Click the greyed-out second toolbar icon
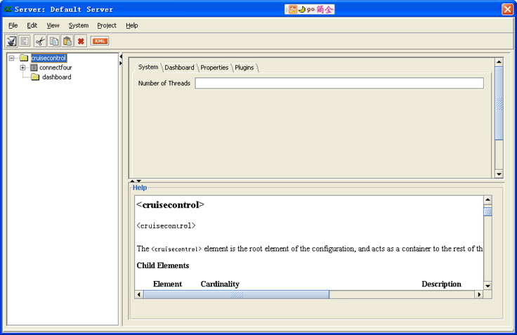This screenshot has height=335, width=517. [x=25, y=41]
